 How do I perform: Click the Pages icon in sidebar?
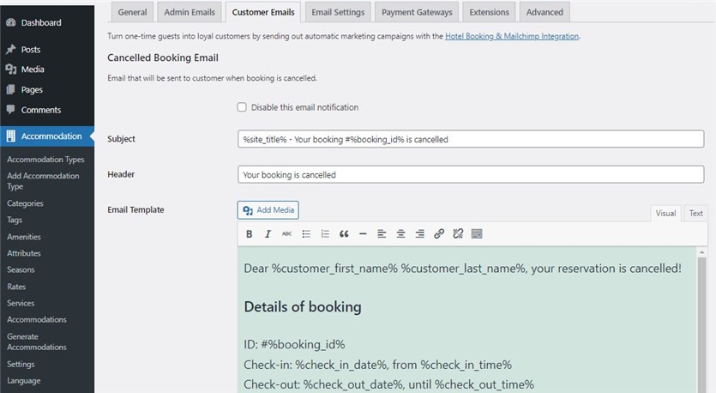pyautogui.click(x=11, y=89)
